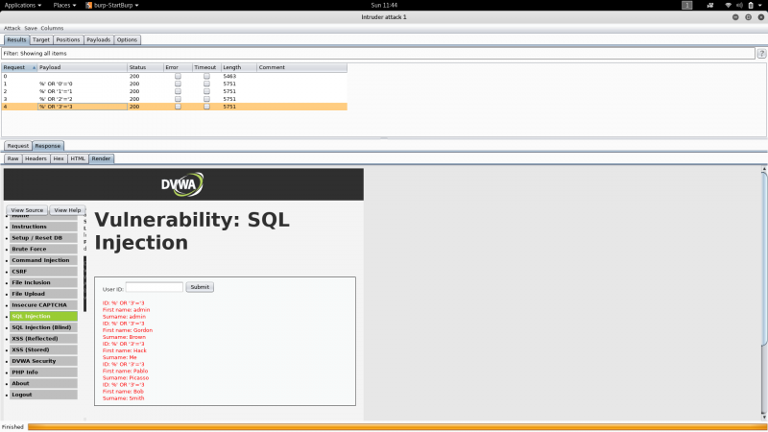
Task: Toggle the Timeout checkbox for request 2
Action: coord(206,91)
